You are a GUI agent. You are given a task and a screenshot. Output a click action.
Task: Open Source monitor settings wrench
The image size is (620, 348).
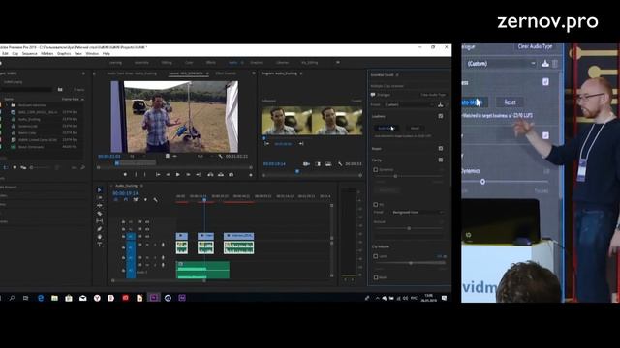[x=220, y=157]
